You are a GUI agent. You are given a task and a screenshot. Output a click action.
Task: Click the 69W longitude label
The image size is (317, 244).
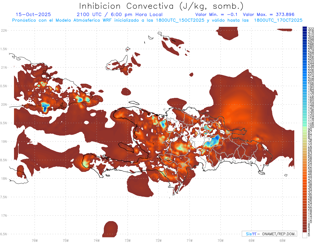point(251,240)
